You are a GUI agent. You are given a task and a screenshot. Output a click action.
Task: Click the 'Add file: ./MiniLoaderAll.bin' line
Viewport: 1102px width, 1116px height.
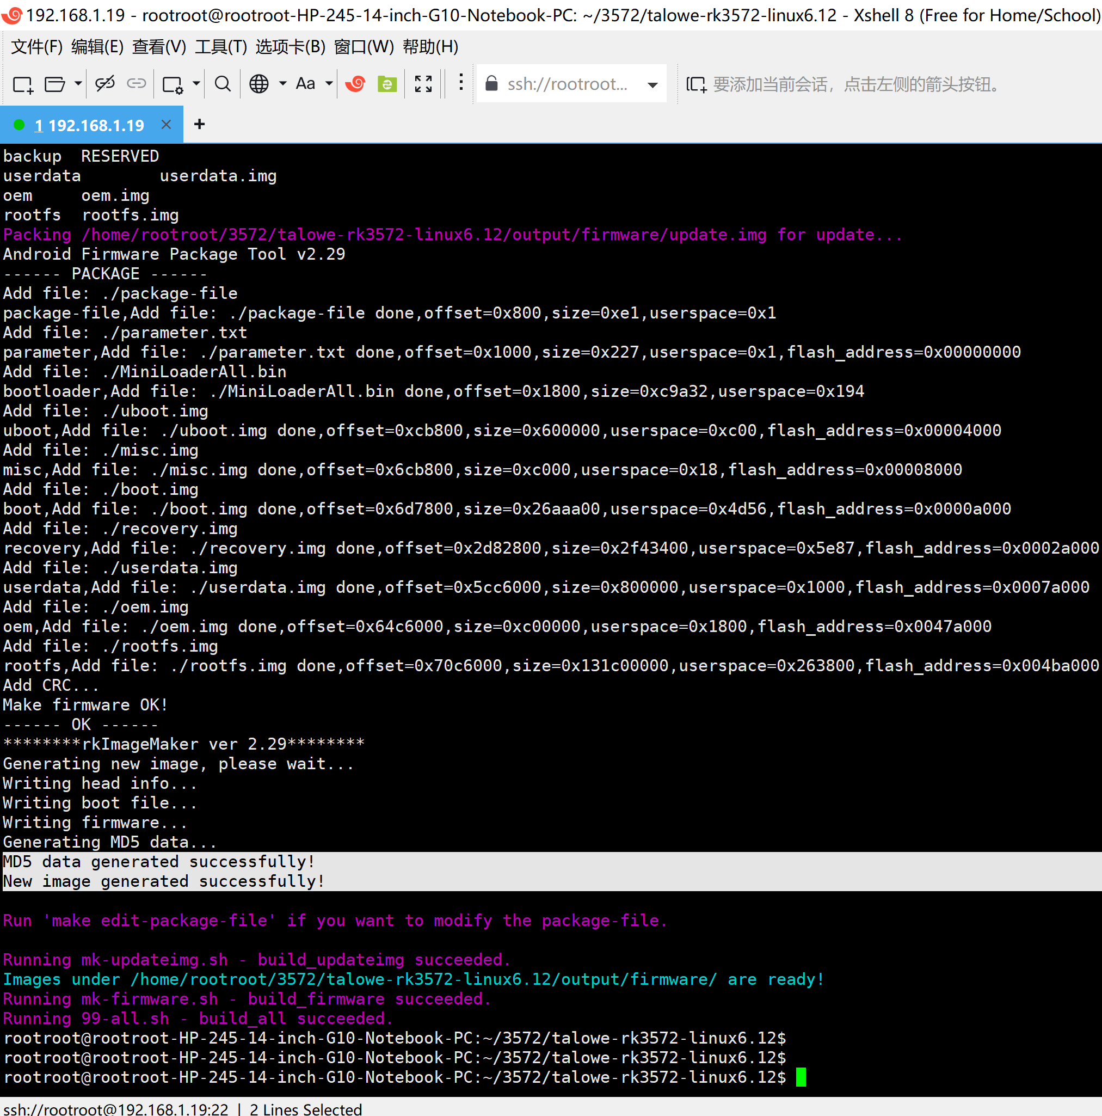145,371
